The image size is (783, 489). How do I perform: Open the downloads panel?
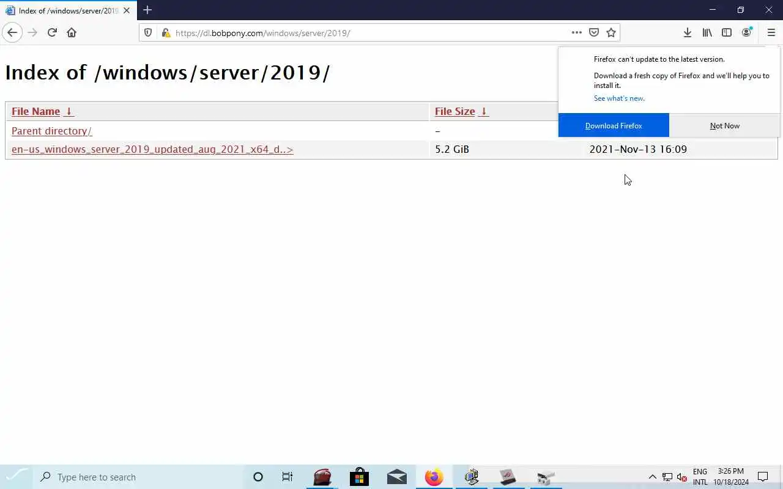(688, 32)
